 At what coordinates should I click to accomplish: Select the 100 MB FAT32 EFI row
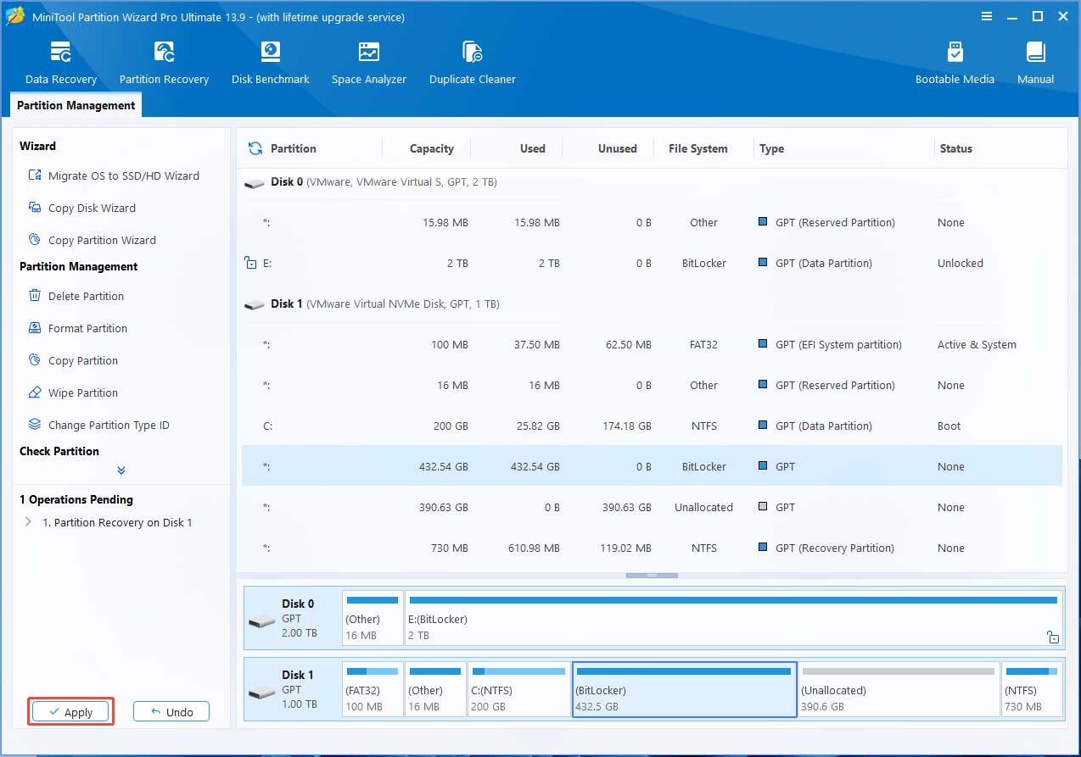[x=652, y=344]
